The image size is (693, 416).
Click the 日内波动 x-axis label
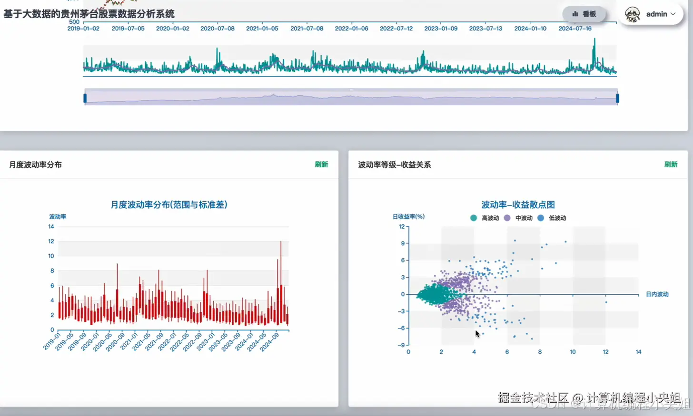(657, 294)
